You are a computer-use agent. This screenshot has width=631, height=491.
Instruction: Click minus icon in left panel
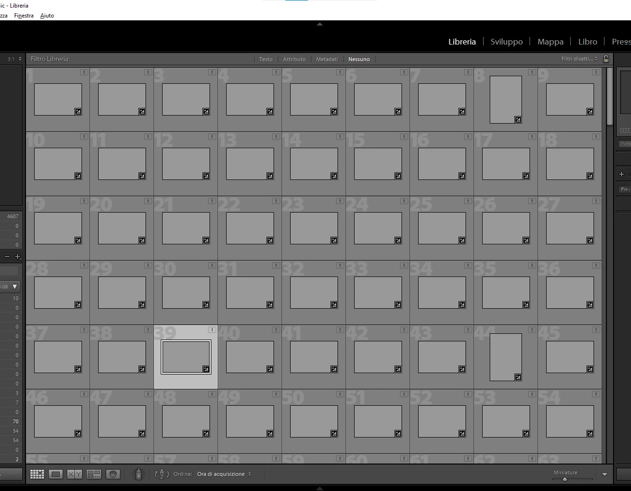pos(7,257)
